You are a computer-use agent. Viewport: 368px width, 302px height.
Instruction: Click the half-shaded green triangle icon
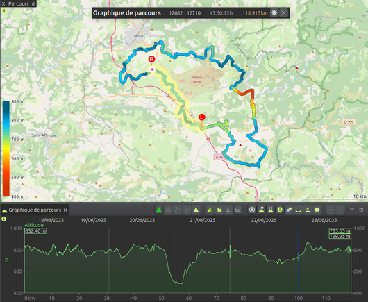210,210
